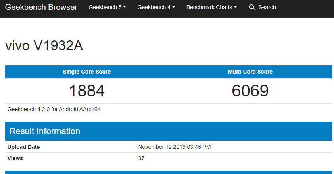
Task: Click the Result Information section header
Action: pyautogui.click(x=169, y=131)
